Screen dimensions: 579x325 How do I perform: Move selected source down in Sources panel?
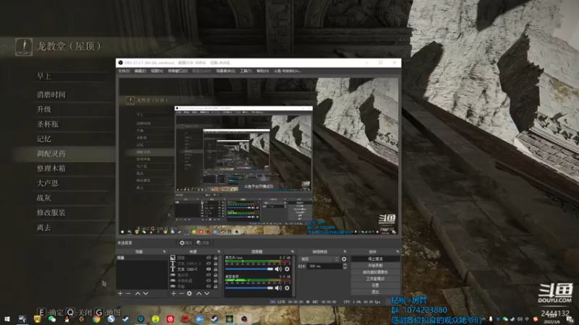(x=207, y=294)
